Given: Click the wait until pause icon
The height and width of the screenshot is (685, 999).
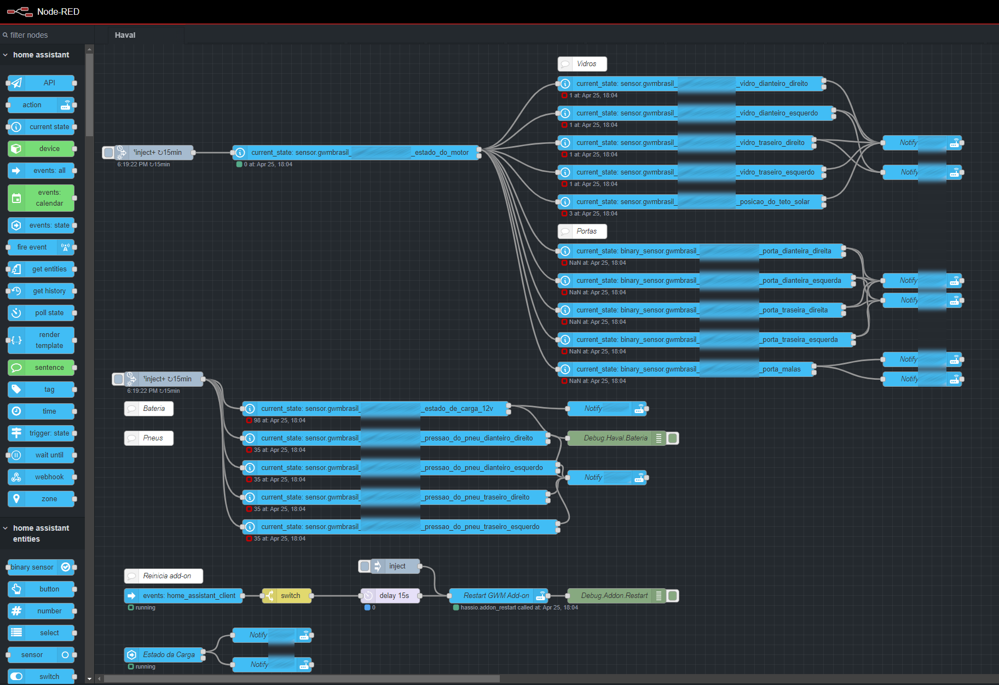Looking at the screenshot, I should (x=16, y=455).
